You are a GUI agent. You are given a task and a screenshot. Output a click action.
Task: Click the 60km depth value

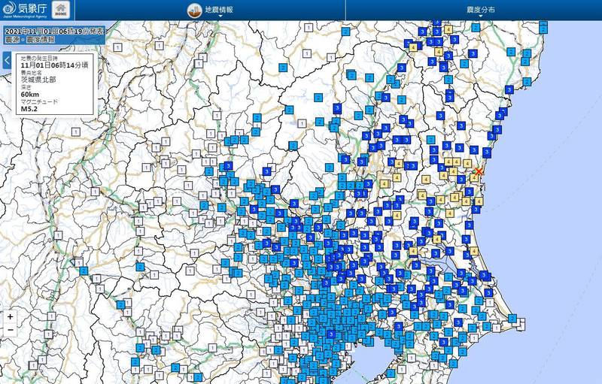[30, 94]
